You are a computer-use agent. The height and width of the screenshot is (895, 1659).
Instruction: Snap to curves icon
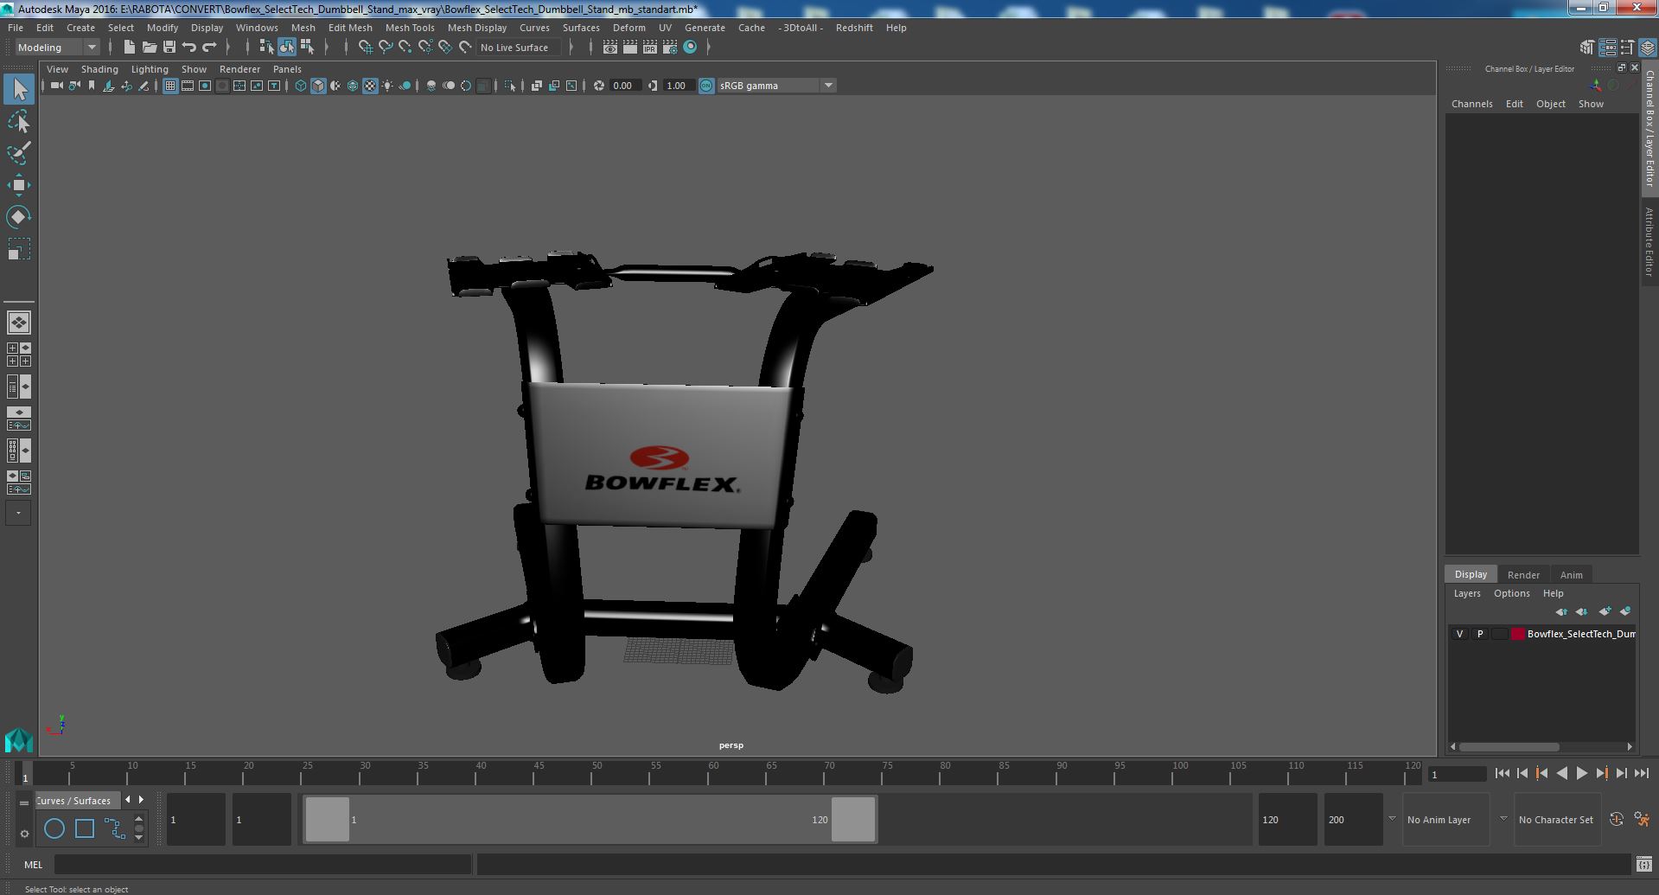[x=385, y=48]
